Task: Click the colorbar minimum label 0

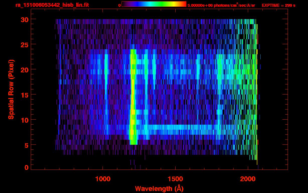Action: [x=119, y=5]
